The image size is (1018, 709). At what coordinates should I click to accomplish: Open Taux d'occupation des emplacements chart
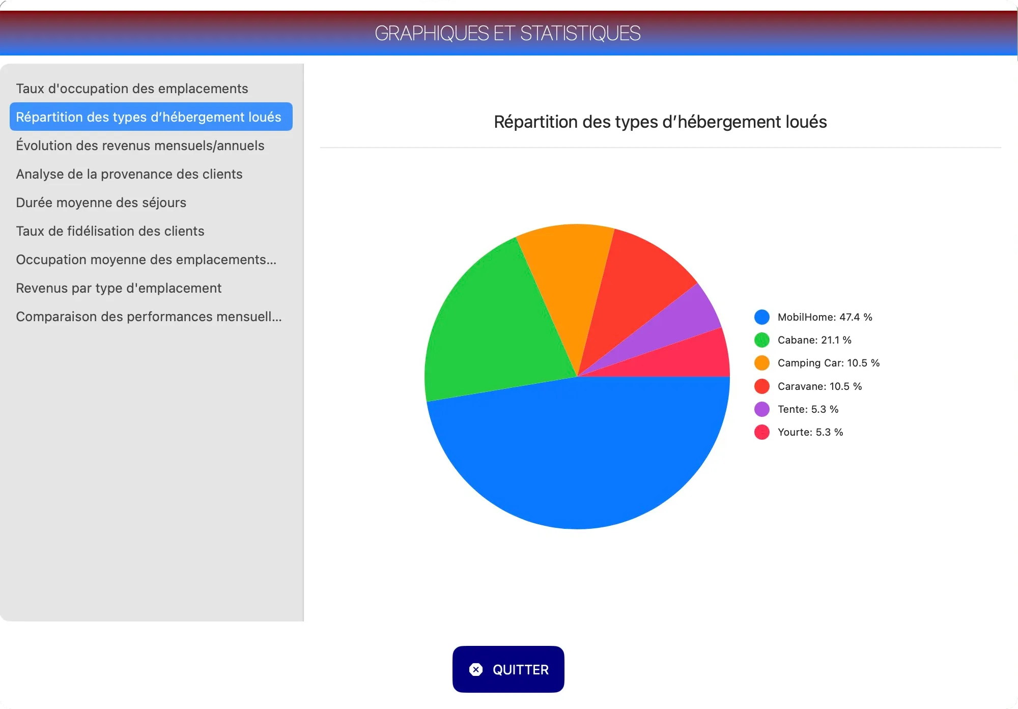[x=151, y=89]
